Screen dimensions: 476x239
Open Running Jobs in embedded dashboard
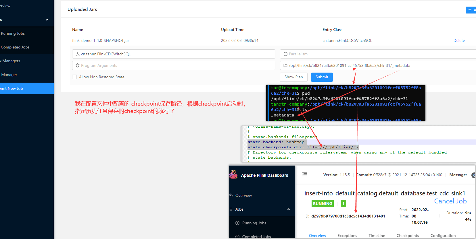pyautogui.click(x=254, y=223)
